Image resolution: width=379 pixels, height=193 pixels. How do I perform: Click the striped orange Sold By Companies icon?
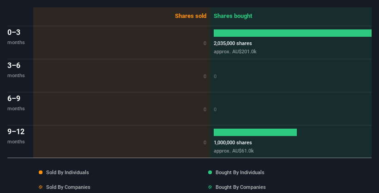(x=41, y=187)
